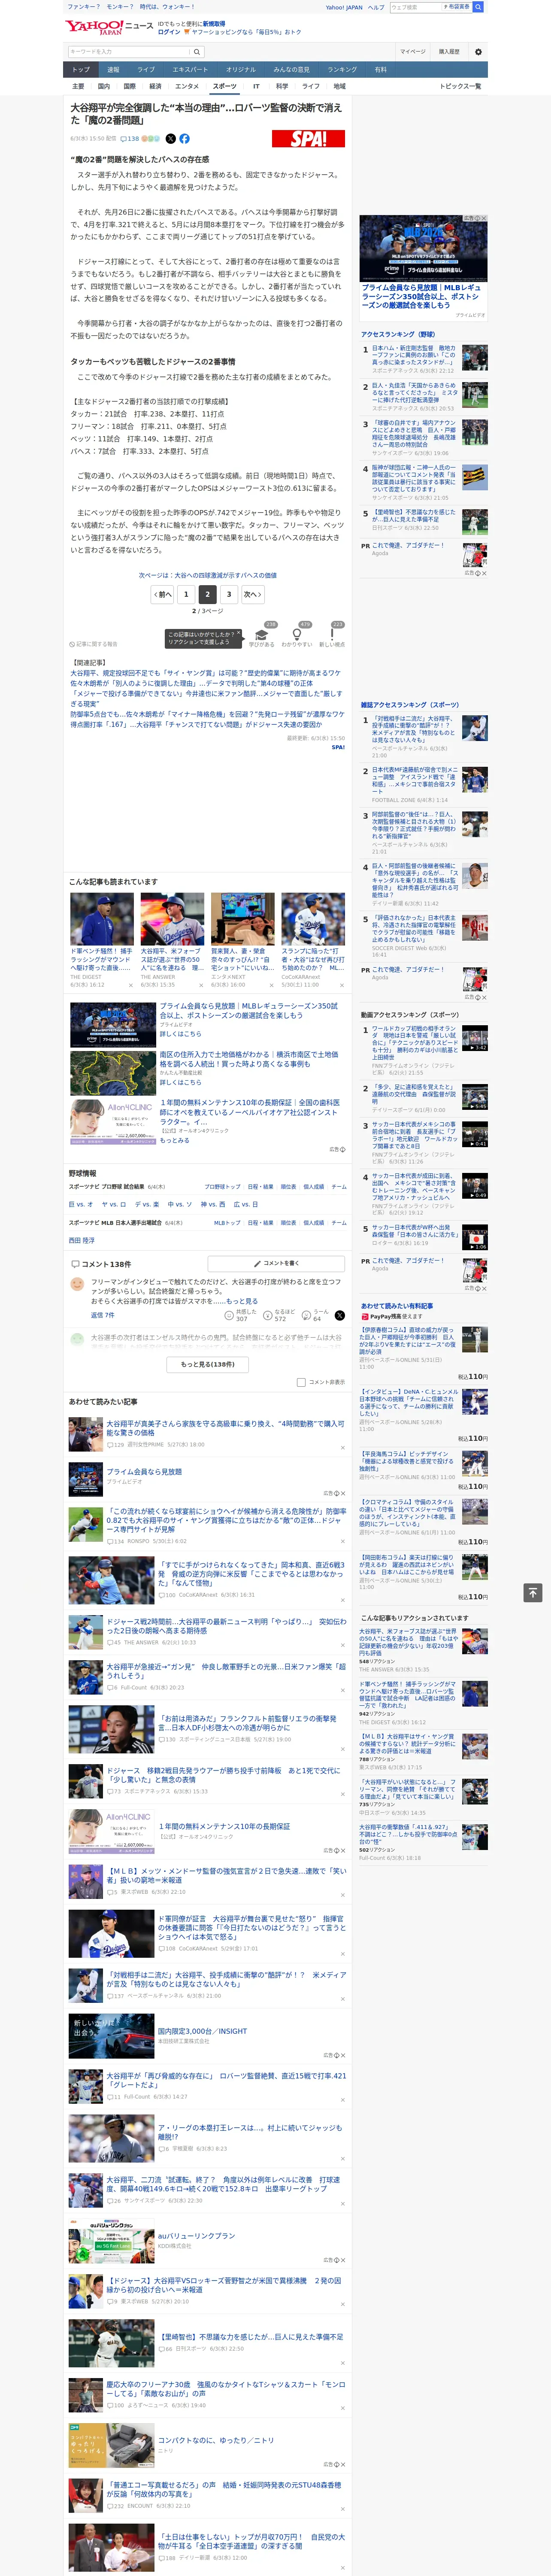Click もっと見る link in the first comment

[241, 1301]
